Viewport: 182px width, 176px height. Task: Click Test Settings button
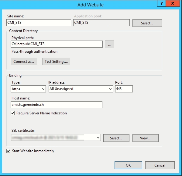(x=56, y=61)
